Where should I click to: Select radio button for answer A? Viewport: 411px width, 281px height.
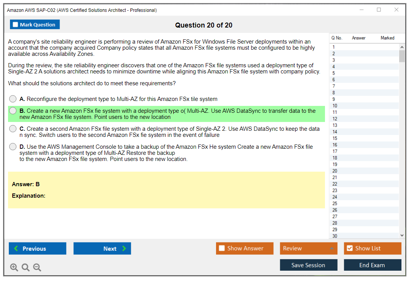click(13, 99)
